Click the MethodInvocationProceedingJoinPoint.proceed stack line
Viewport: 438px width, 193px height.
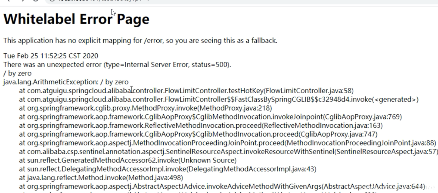(227, 143)
